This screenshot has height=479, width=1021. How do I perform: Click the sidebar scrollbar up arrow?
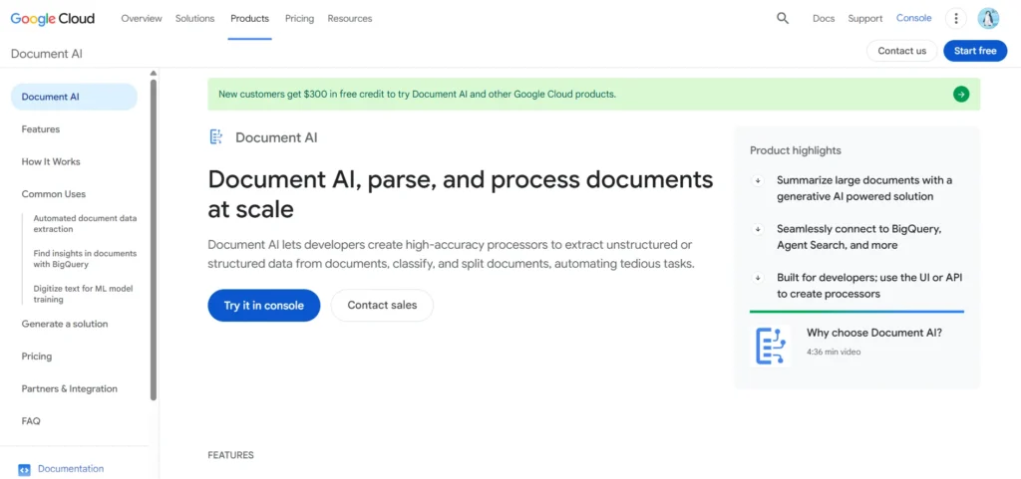[154, 73]
